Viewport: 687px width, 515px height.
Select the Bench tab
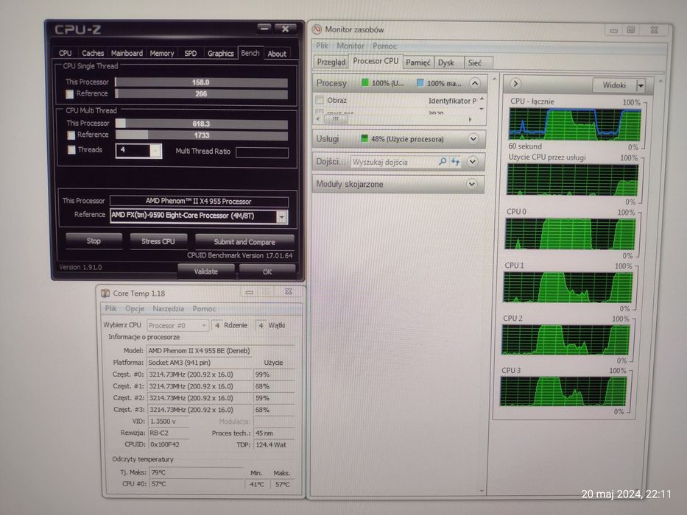click(x=250, y=53)
